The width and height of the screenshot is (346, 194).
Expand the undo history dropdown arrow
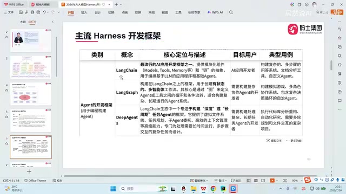tap(48, 12)
